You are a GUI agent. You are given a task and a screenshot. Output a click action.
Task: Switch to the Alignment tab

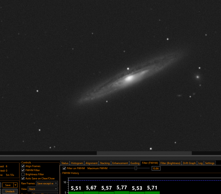(x=91, y=163)
